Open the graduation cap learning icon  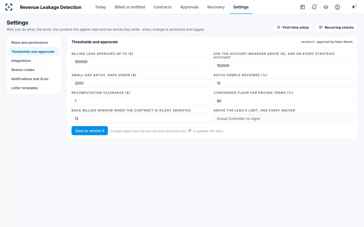(x=326, y=7)
